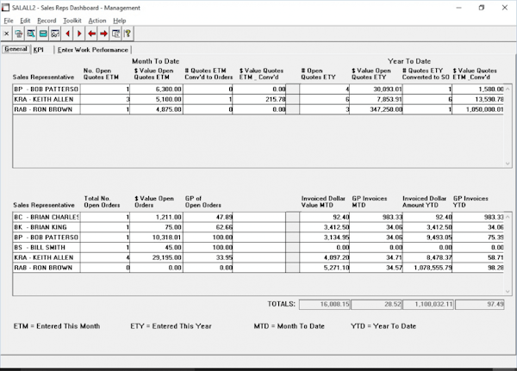Click the 1,580.00 year-to-date converted value

478,90
